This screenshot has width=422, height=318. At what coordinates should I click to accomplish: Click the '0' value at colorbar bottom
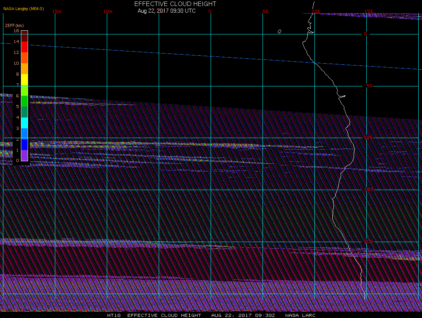18,160
